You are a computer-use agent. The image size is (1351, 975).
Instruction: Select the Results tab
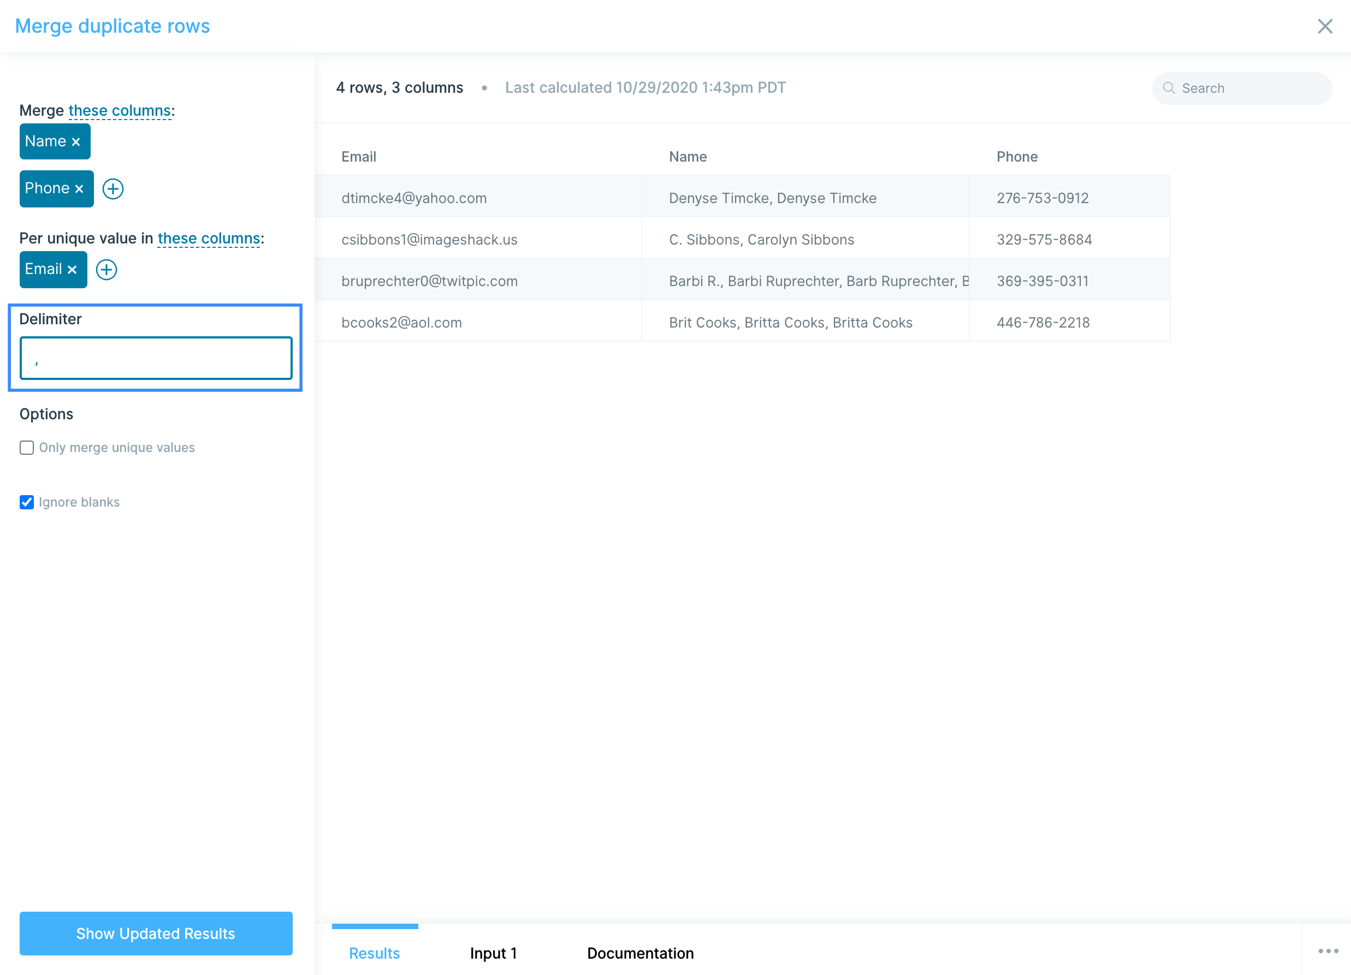tap(374, 953)
